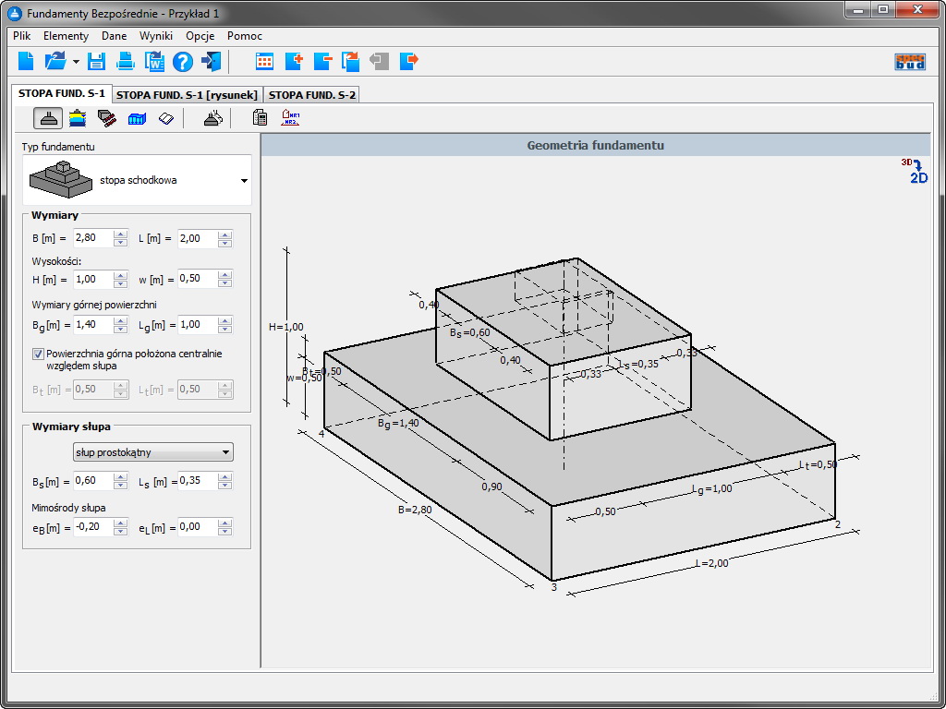Open help with the question mark icon

183,62
